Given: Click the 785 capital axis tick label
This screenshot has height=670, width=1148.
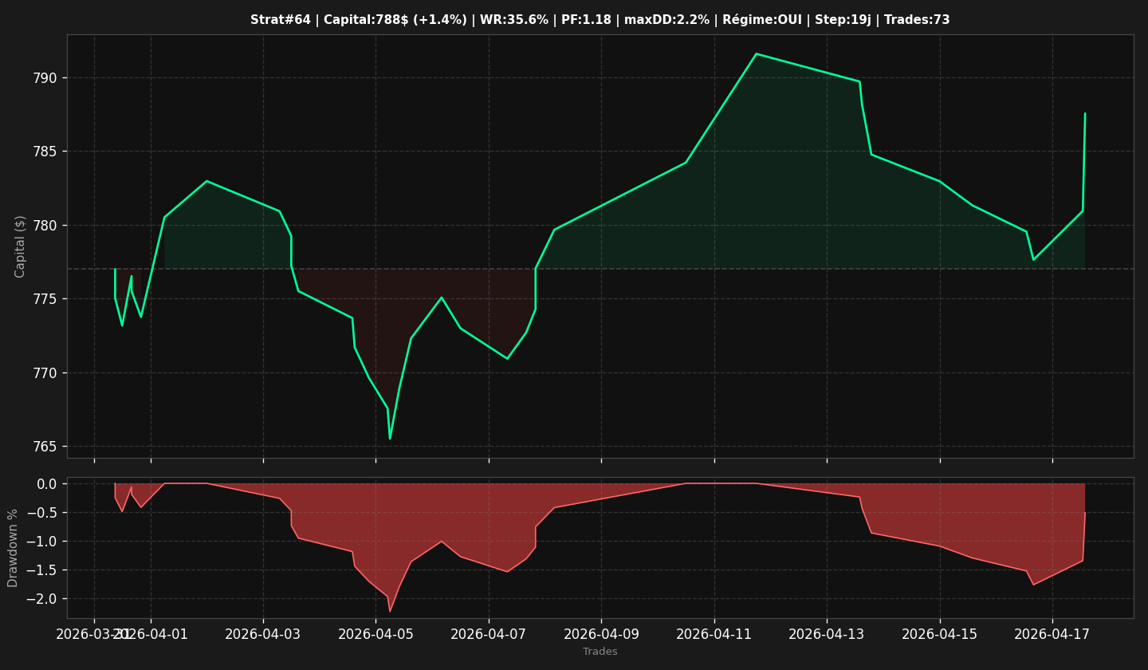Looking at the screenshot, I should [45, 152].
